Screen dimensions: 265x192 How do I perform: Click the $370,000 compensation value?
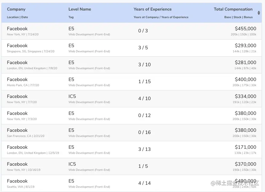(x=245, y=164)
